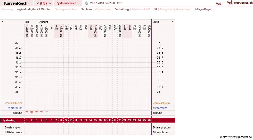This screenshot has height=140, width=253.
Task: Select the Muttermund row label on left
Action: coord(15,108)
